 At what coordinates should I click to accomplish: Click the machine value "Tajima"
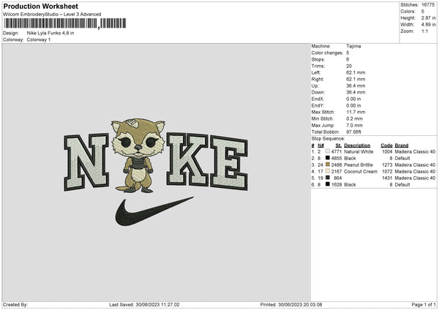point(353,46)
